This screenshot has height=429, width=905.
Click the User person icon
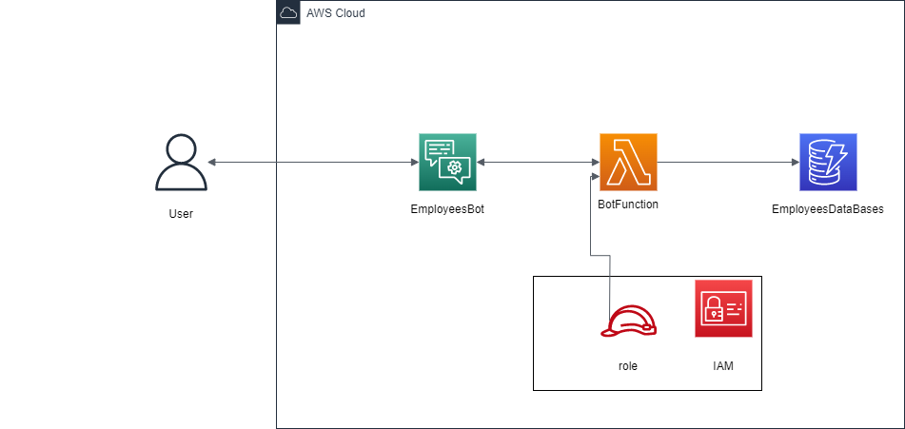point(181,162)
